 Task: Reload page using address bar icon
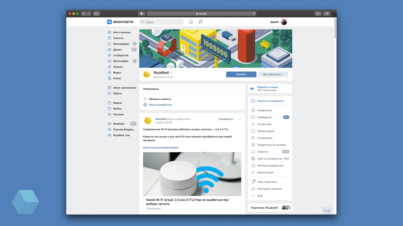(x=254, y=13)
